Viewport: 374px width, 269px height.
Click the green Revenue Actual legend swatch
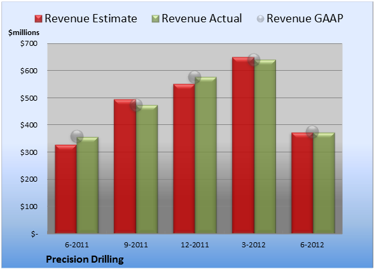click(155, 18)
